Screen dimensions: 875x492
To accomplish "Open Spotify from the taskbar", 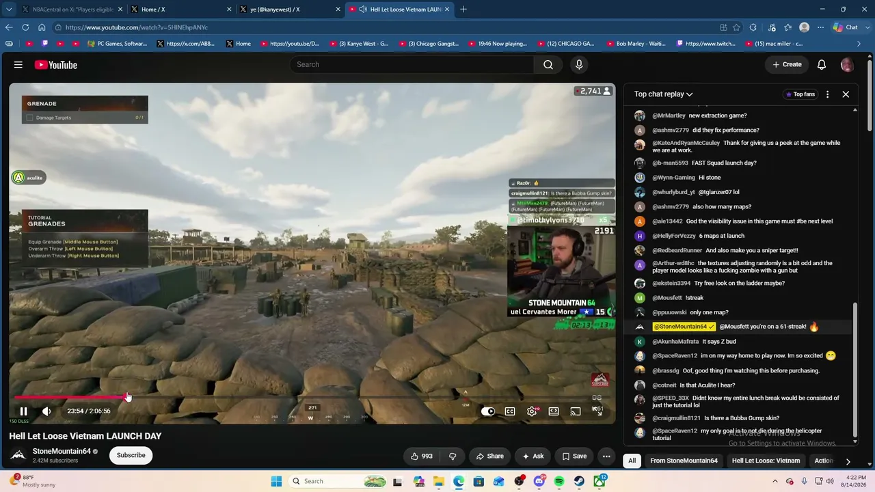I will coord(559,481).
